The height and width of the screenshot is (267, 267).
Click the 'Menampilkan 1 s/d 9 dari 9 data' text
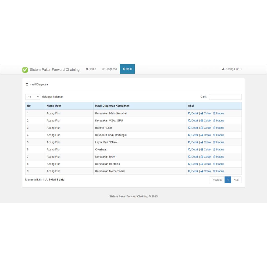(45, 180)
